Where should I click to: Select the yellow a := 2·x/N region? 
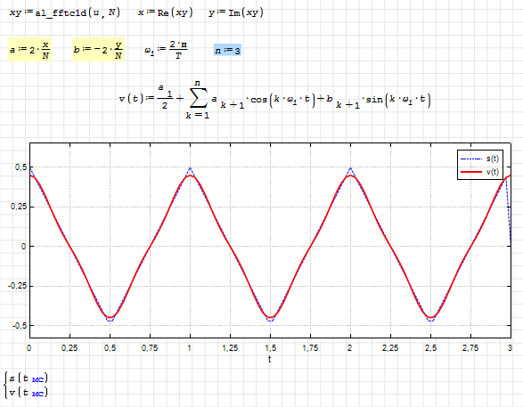[29, 49]
